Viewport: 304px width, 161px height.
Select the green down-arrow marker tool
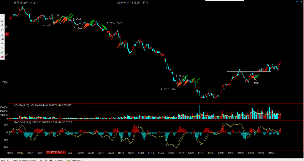coord(2,52)
